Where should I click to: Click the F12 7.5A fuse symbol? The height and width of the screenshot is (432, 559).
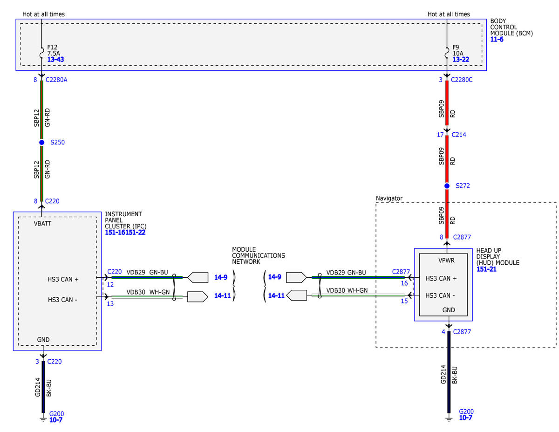coord(42,55)
